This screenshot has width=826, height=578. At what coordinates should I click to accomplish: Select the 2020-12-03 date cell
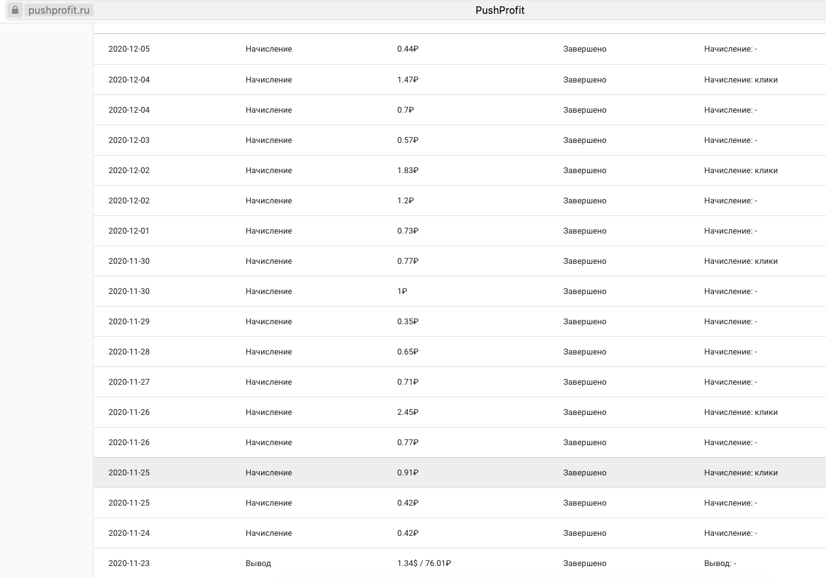point(129,140)
